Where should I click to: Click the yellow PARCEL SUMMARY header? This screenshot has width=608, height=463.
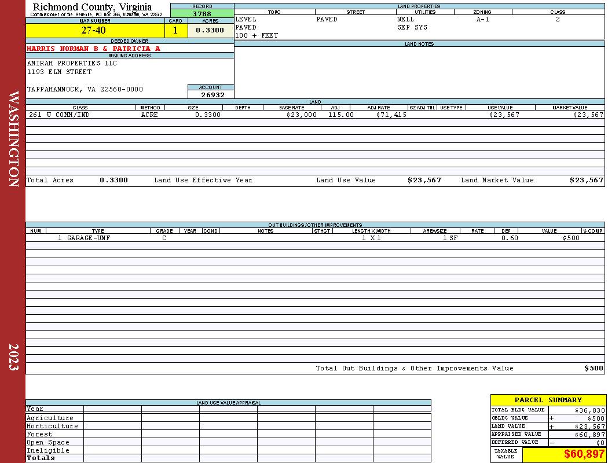point(548,400)
